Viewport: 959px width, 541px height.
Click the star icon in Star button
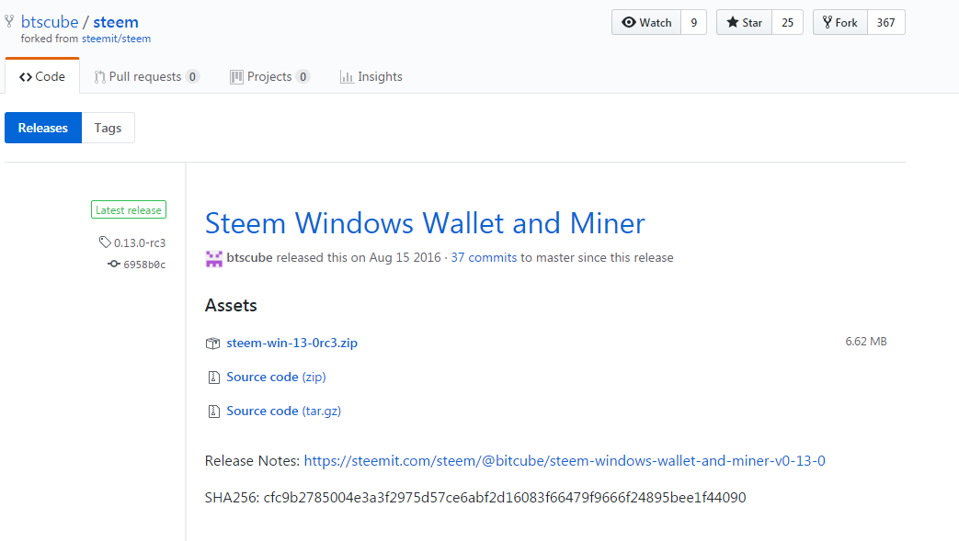[x=732, y=23]
